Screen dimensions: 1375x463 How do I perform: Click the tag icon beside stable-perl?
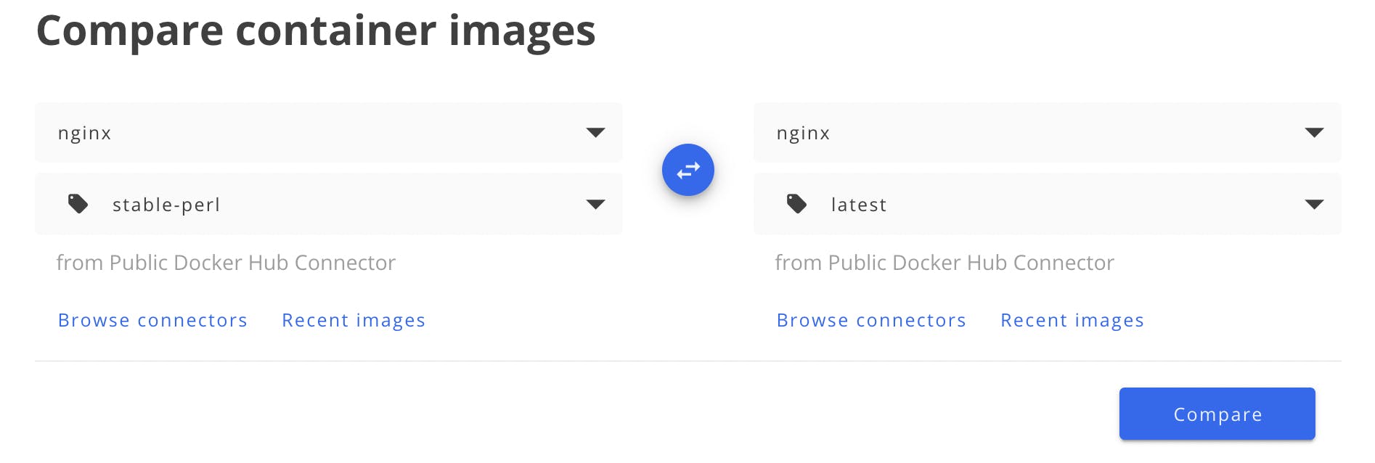click(x=78, y=204)
